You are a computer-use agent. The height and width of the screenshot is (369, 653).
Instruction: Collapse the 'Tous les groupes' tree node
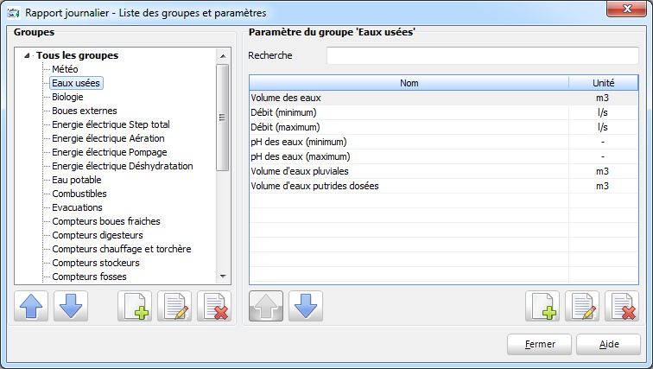27,55
